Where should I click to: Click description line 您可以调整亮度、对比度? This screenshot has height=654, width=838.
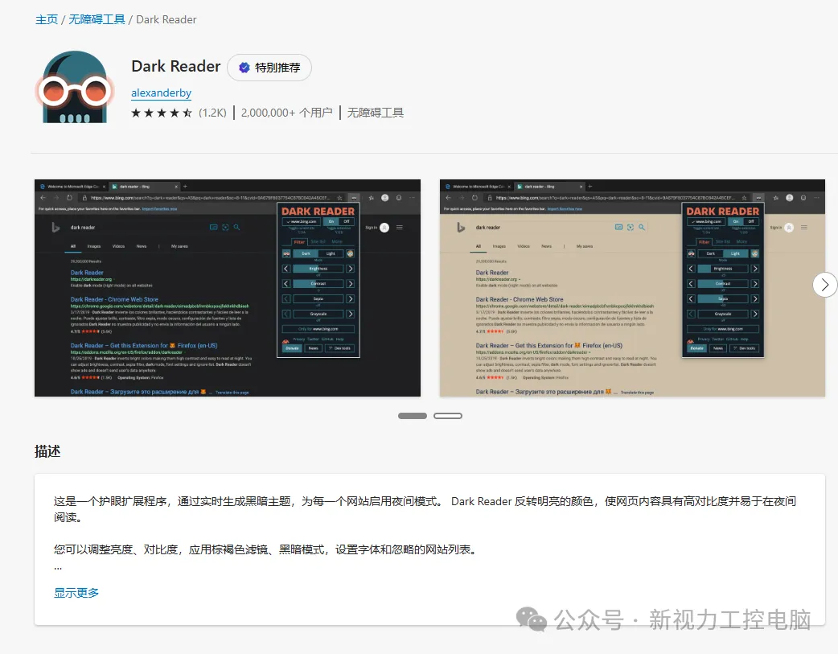(266, 549)
